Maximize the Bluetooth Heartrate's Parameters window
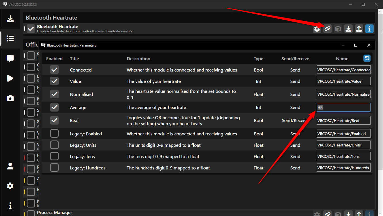383x216 pixels. [356, 45]
